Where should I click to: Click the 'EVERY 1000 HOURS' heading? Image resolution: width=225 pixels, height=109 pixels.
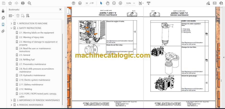pos(188,21)
